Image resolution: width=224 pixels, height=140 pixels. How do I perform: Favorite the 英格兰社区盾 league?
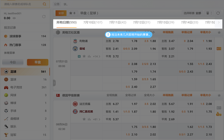pos(219,32)
